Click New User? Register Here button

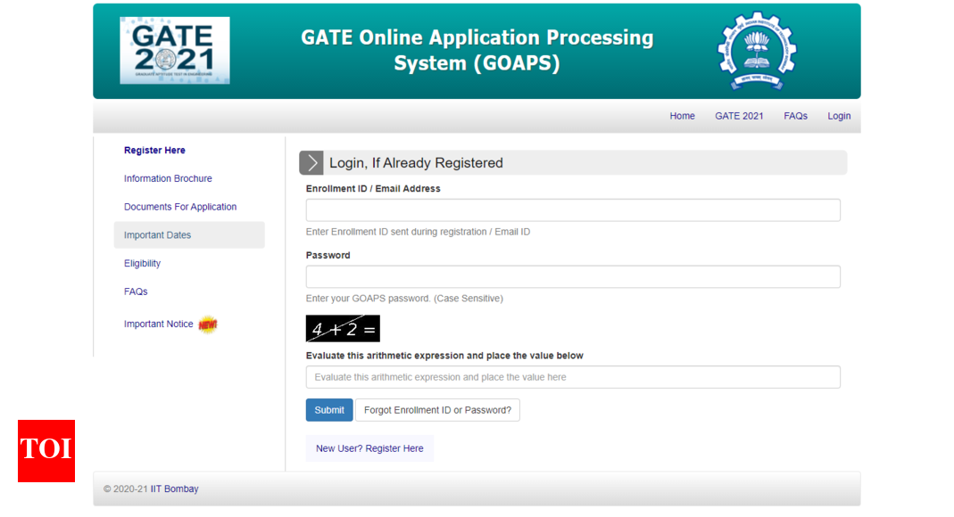[369, 448]
